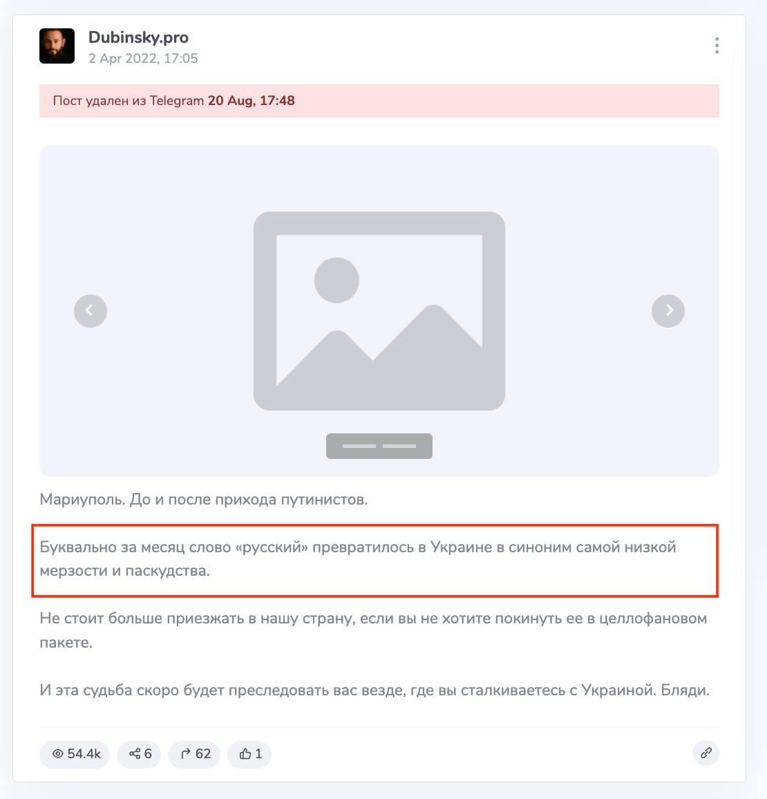Viewport: 767px width, 799px height.
Task: Click the bold deletion date 20 Aug, 17:48
Action: pyautogui.click(x=251, y=100)
